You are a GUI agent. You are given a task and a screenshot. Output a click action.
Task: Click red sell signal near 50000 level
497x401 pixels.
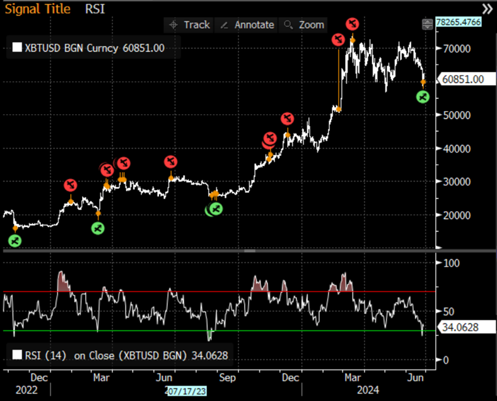[287, 119]
